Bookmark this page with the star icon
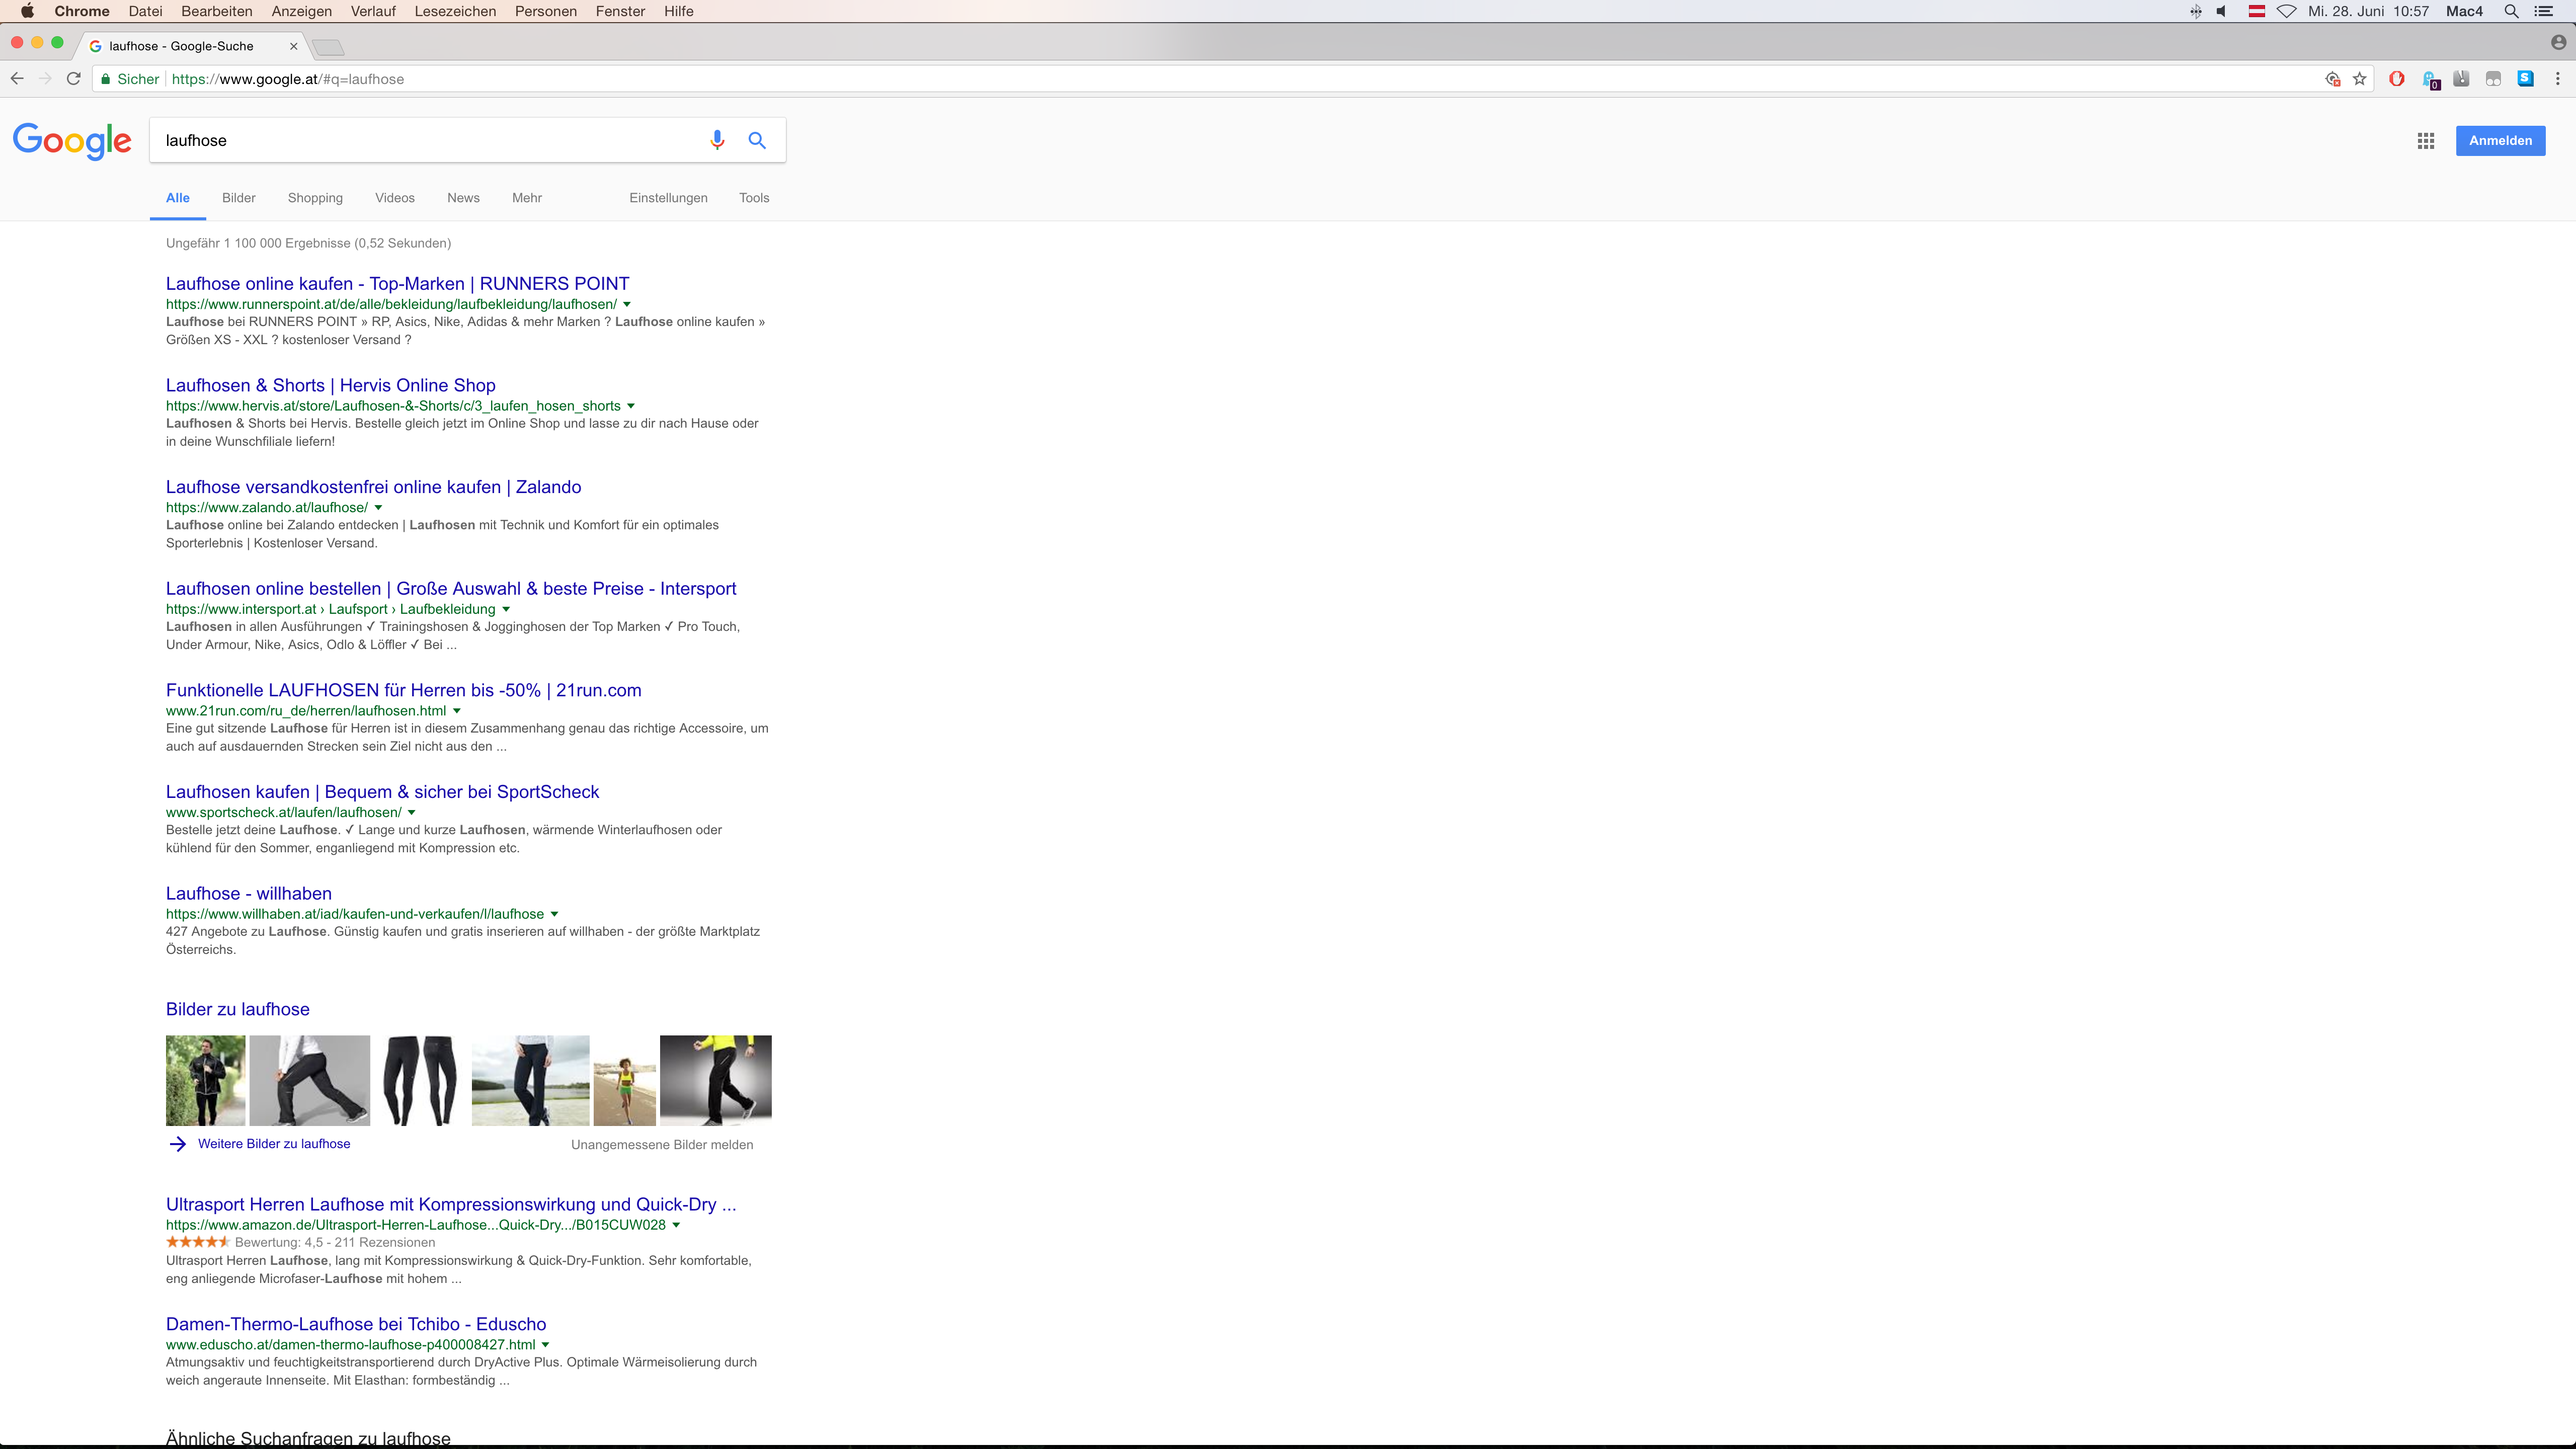The width and height of the screenshot is (2576, 1449). pos(2360,79)
